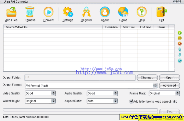Click the Start Time column header
The height and width of the screenshot is (121, 184).
[x=129, y=27]
